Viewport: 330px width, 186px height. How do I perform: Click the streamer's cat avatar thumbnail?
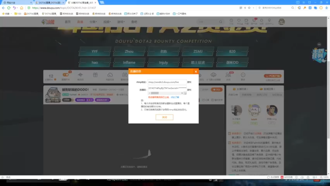pos(53,95)
